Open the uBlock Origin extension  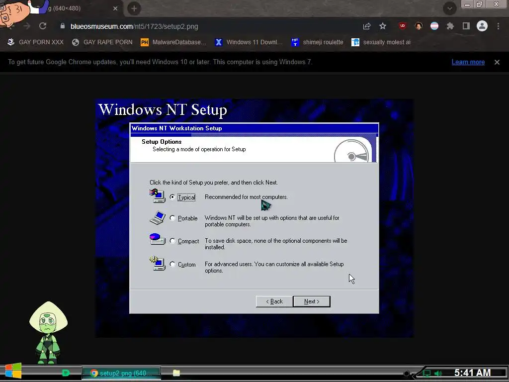pos(403,26)
